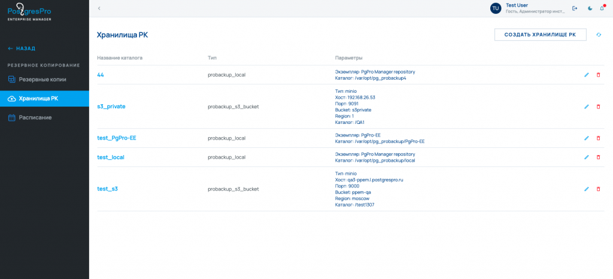Open the notifications bell

pyautogui.click(x=602, y=8)
